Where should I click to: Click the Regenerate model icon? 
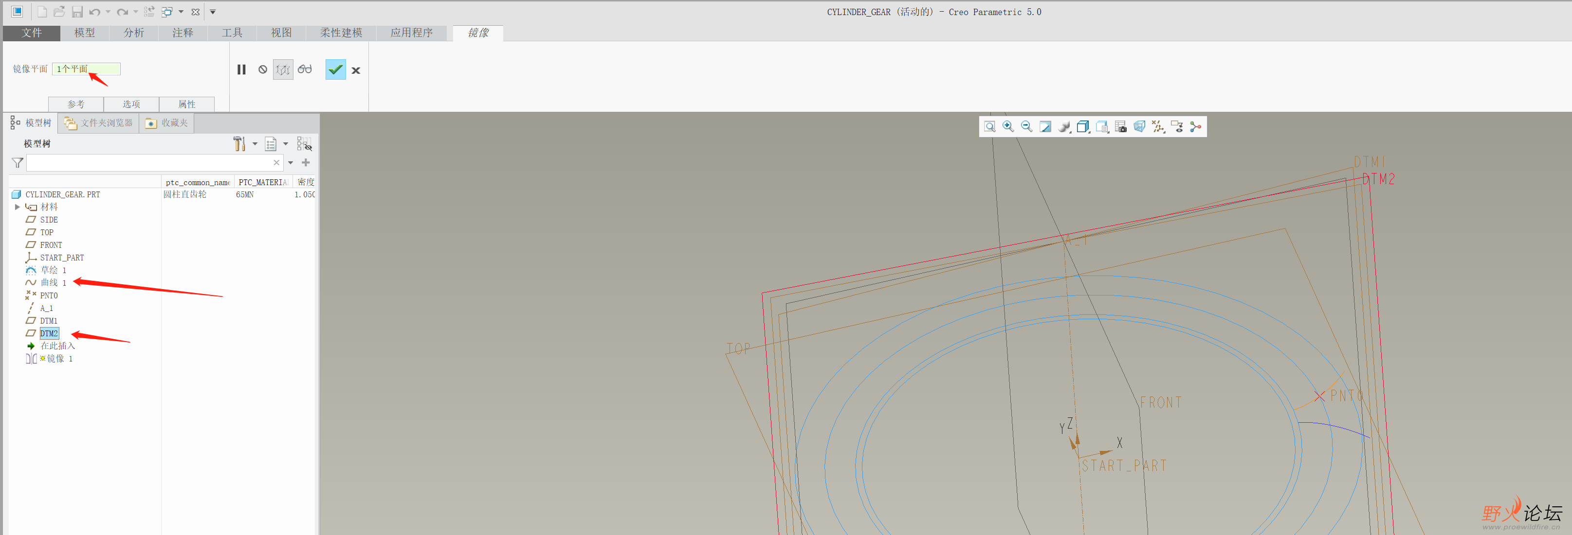coord(149,12)
